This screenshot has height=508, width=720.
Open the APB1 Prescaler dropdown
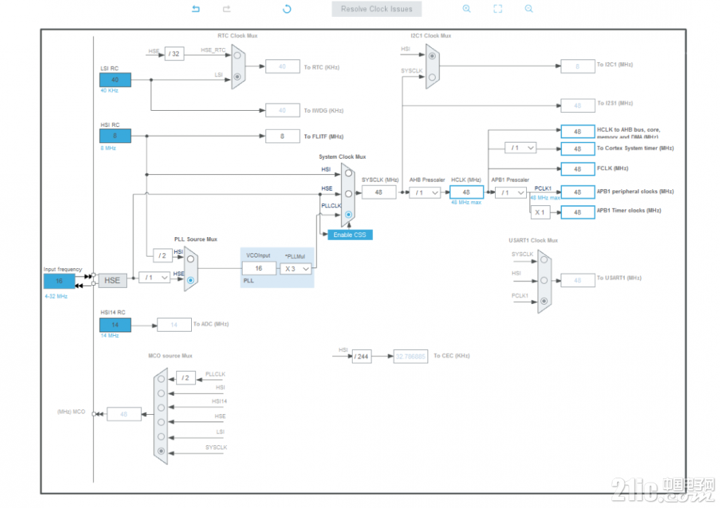(x=511, y=193)
